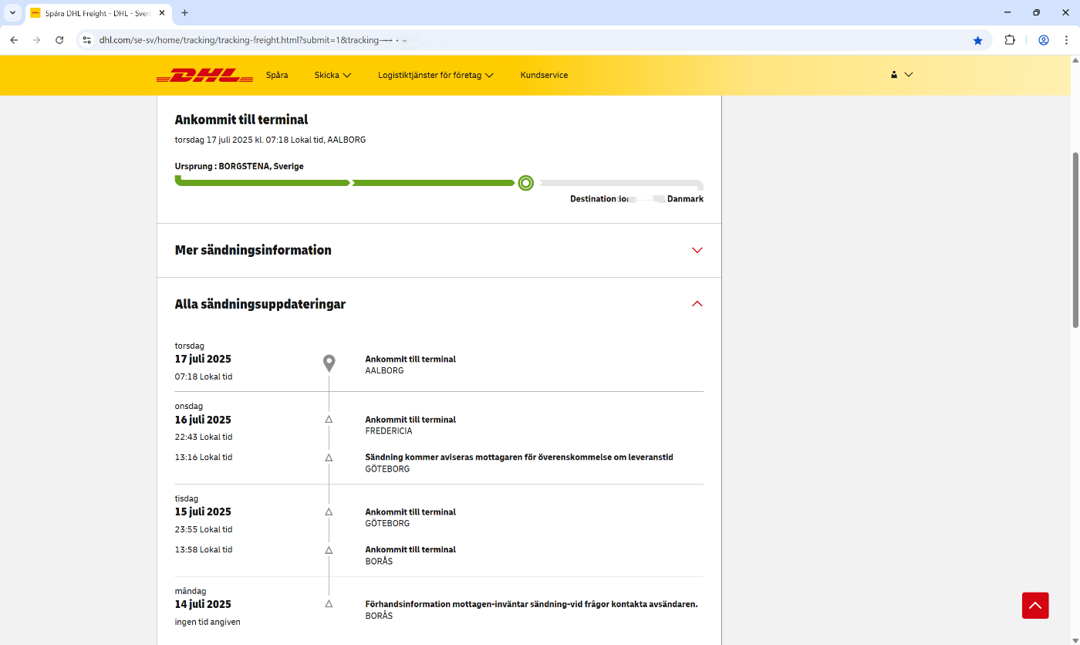Click the AALBORG location in update list

pyautogui.click(x=384, y=370)
